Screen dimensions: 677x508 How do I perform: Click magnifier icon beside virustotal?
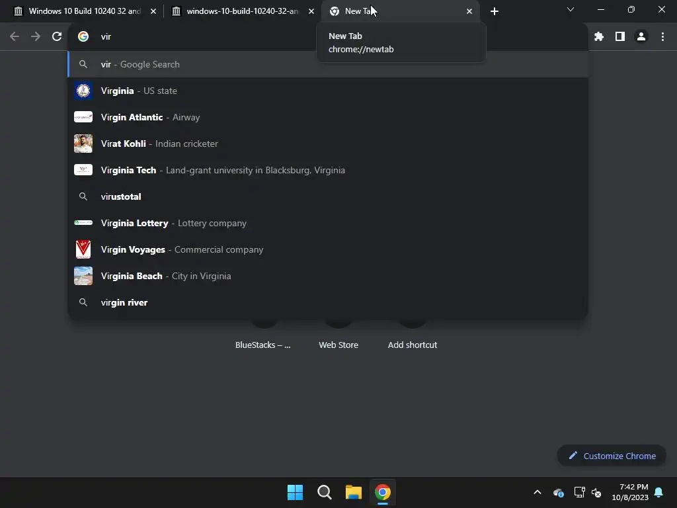83,196
